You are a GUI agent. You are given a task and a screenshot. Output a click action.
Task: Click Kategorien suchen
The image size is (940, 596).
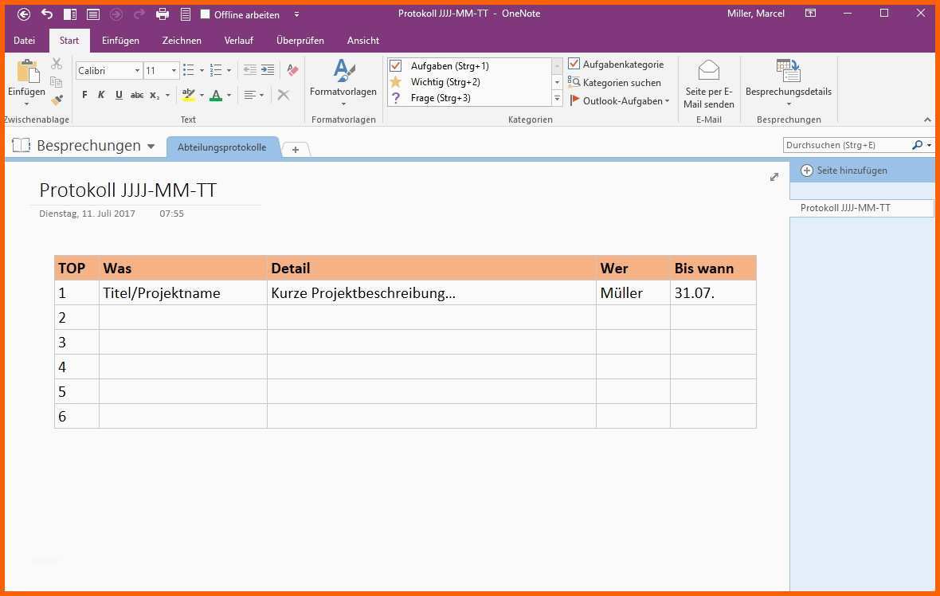(614, 83)
